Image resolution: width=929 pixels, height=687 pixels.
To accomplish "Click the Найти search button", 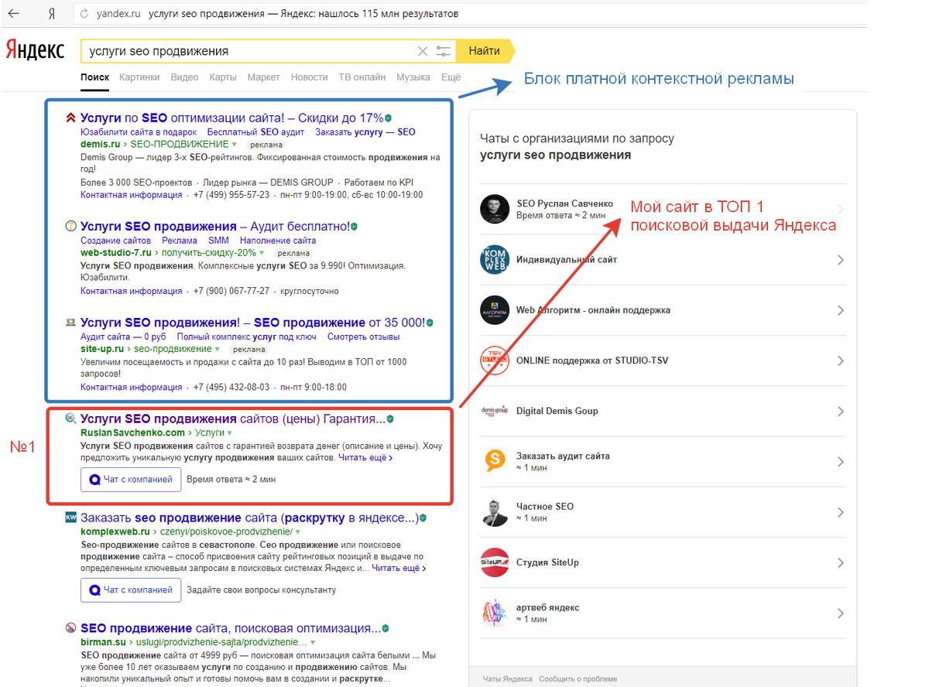I will point(485,51).
